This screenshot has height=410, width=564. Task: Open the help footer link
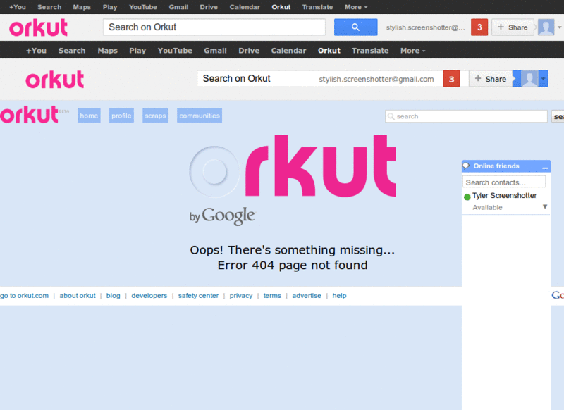(x=339, y=296)
